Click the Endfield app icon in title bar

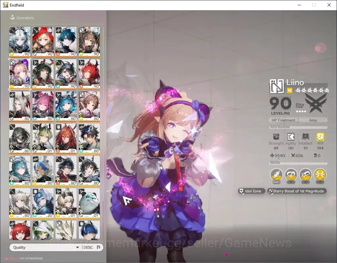[x=5, y=5]
